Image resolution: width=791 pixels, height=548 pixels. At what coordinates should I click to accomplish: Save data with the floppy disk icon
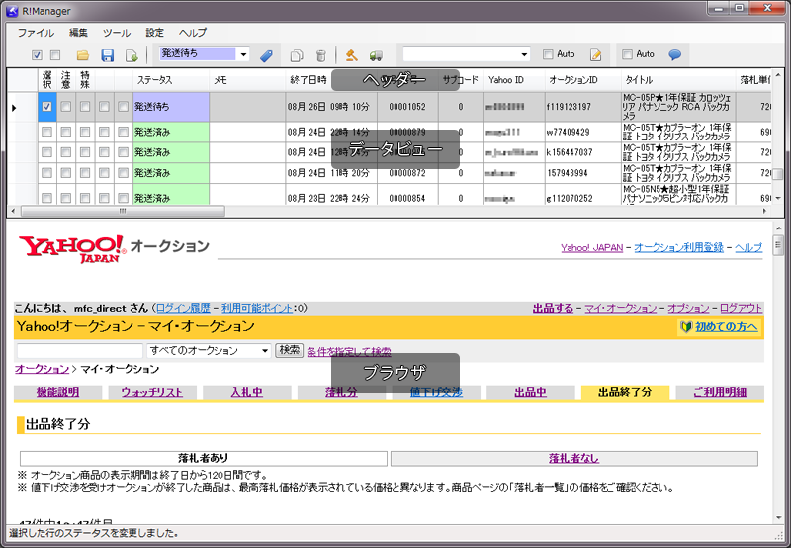coord(108,55)
